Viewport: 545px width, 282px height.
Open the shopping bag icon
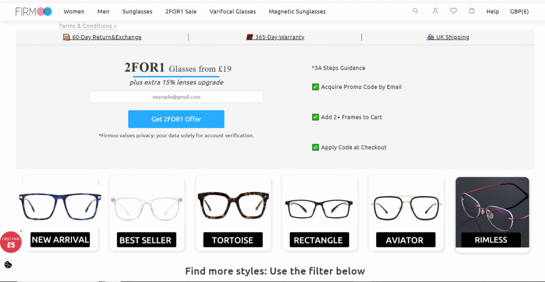(x=472, y=11)
